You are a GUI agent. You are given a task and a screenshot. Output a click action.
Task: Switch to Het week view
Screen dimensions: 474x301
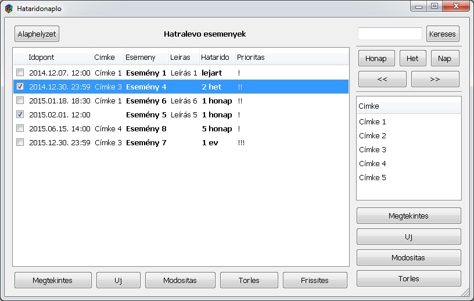pos(412,59)
